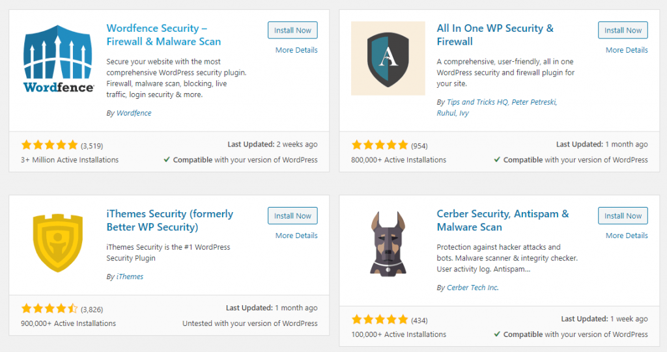667x352 pixels.
Task: Click the Wordfence five-star rating
Action: coord(50,145)
